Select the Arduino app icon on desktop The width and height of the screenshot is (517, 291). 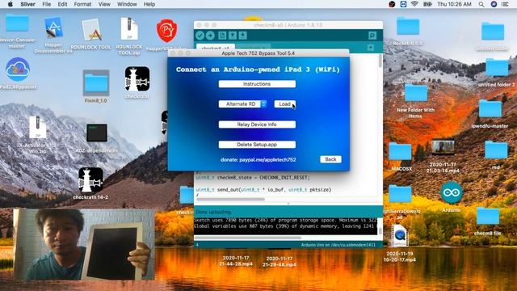(x=452, y=192)
